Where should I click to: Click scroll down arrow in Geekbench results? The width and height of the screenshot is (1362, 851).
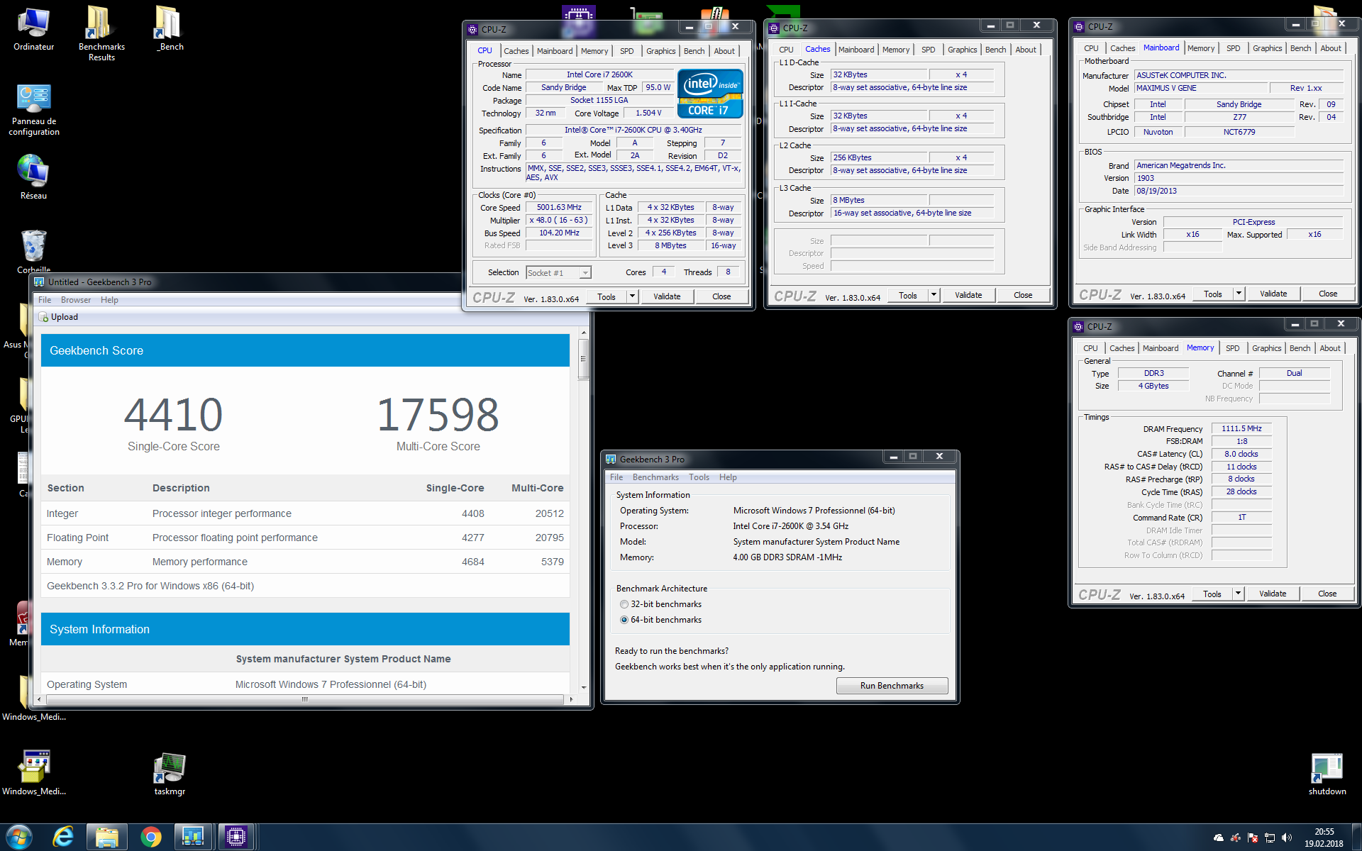tap(583, 687)
